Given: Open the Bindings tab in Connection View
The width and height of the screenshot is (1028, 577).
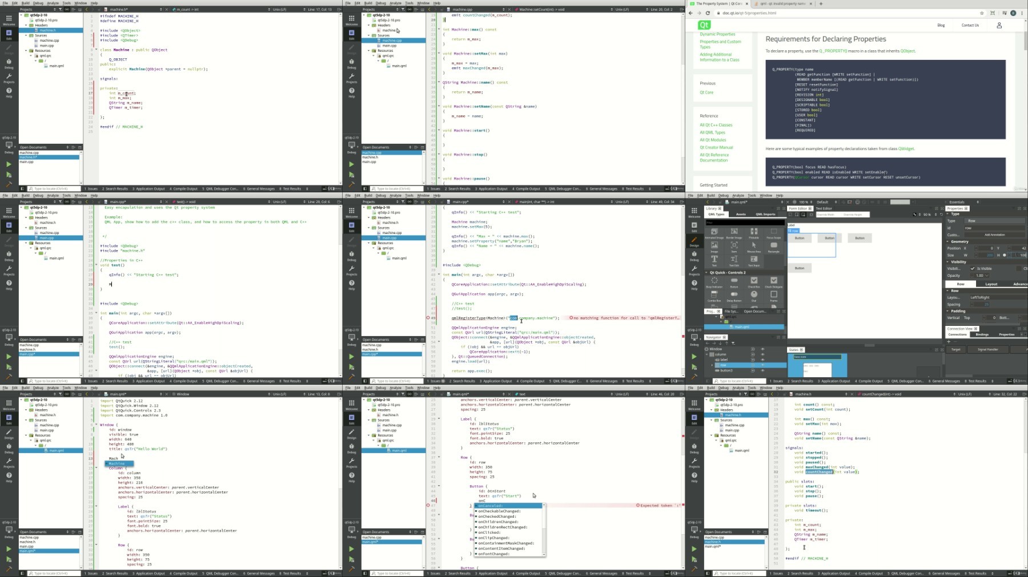Looking at the screenshot, I should pos(982,334).
